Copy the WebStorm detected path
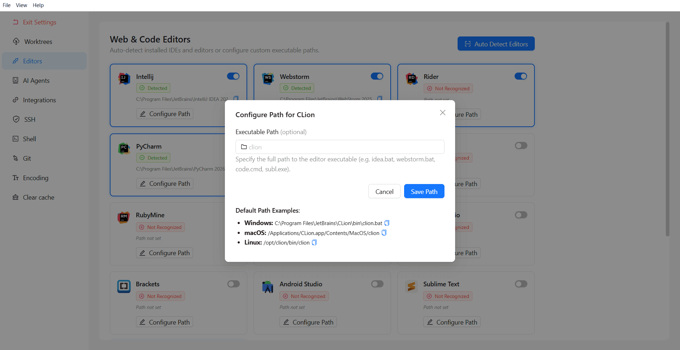 click(380, 98)
